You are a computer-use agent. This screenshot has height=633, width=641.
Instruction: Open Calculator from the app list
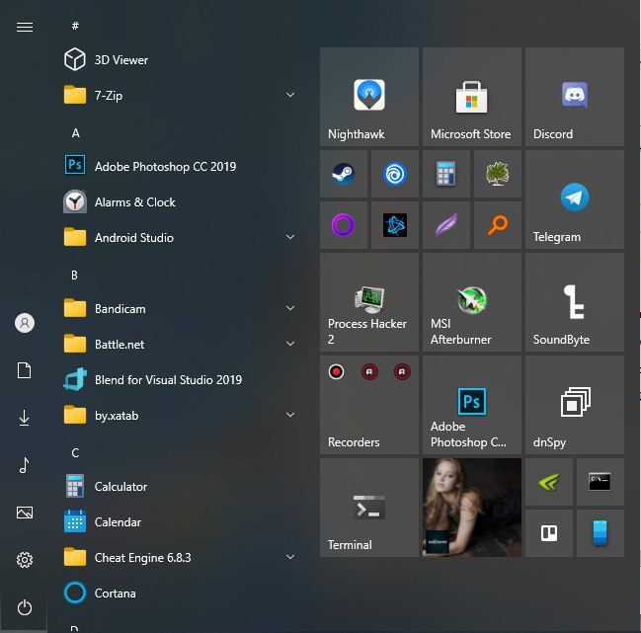pyautogui.click(x=180, y=486)
